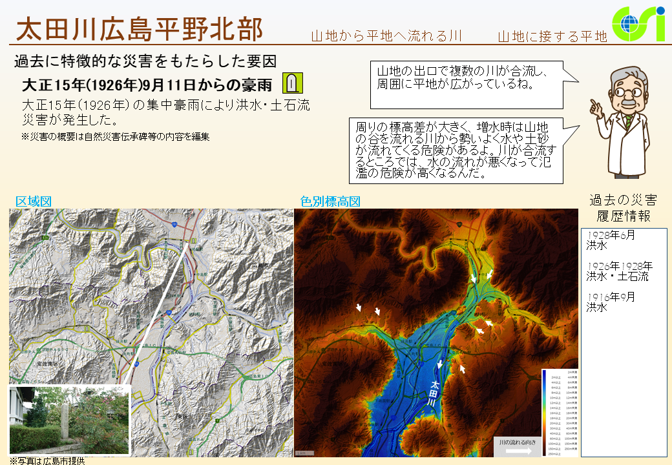Click the monument icon beside the 1926 heavy rain heading

pyautogui.click(x=292, y=83)
